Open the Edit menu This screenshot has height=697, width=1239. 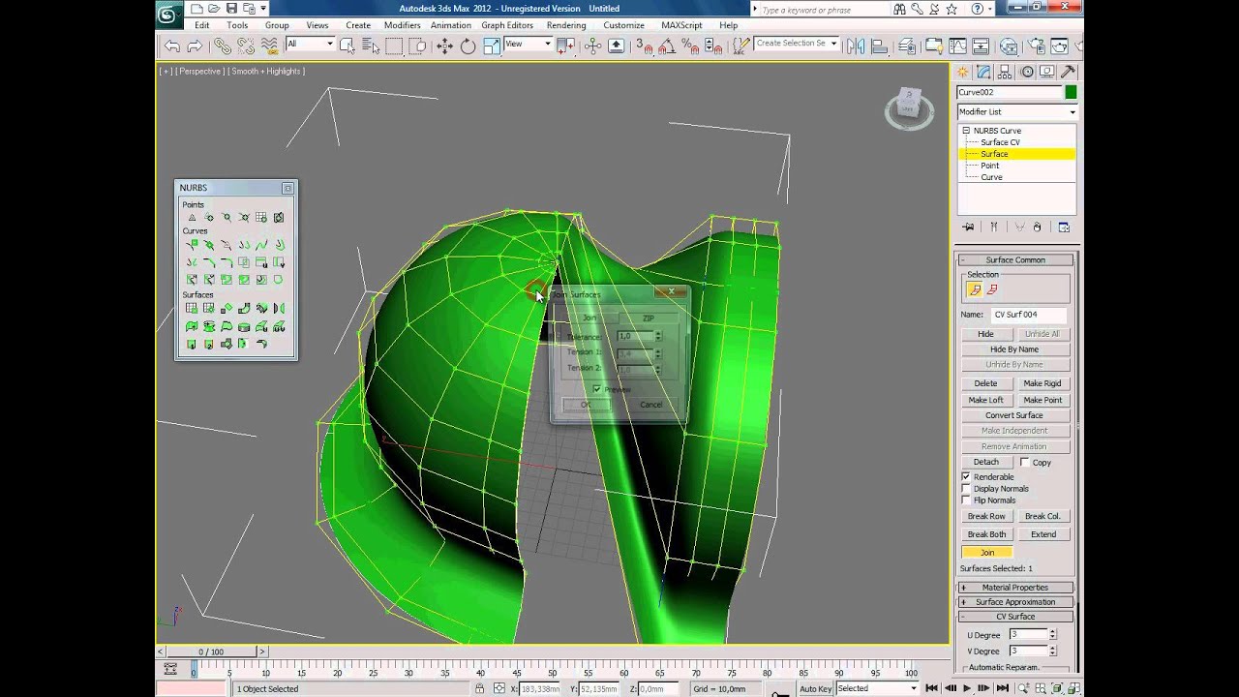pos(201,25)
